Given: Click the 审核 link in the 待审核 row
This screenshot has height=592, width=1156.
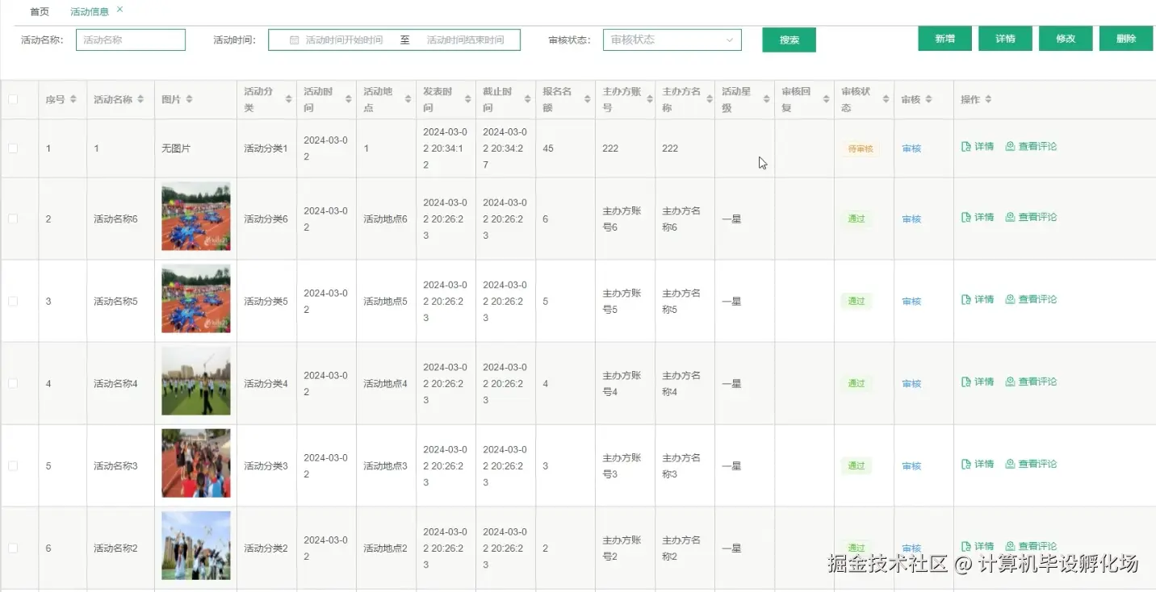Looking at the screenshot, I should (911, 148).
